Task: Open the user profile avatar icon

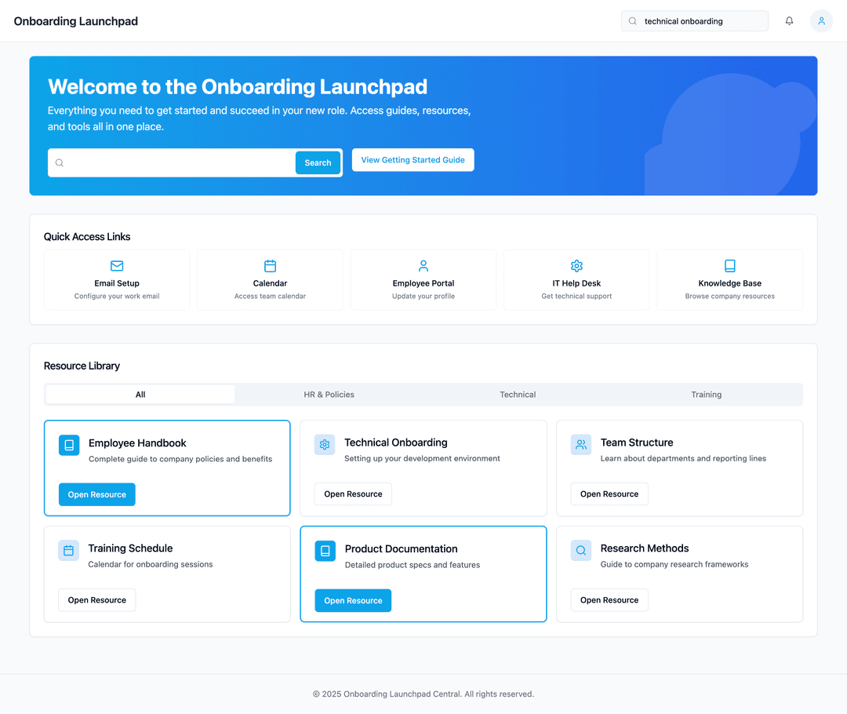Action: point(821,21)
